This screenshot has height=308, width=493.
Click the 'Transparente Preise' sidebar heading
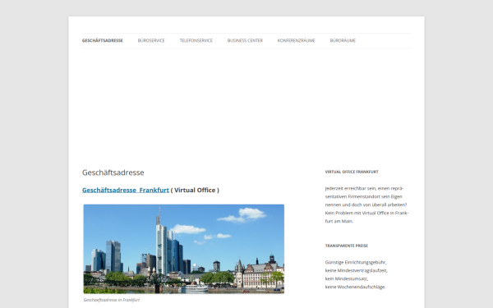[347, 246]
